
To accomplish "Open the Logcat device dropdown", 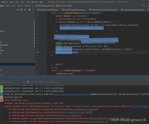I will point(12,82).
